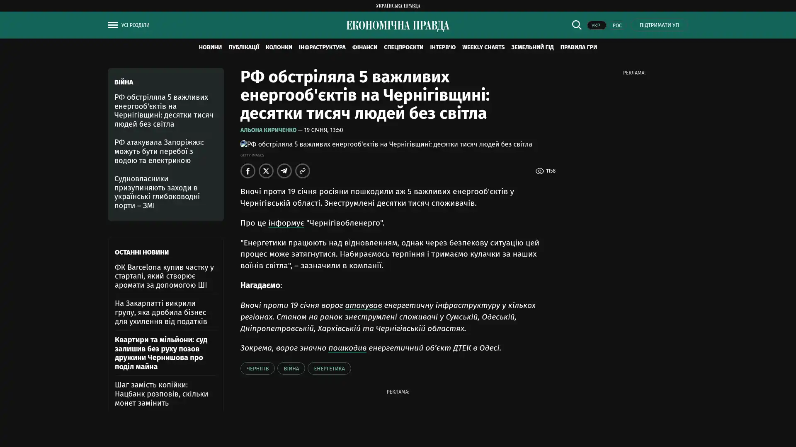The image size is (796, 447).
Task: Open author Альона Кириченко page
Action: tap(268, 130)
